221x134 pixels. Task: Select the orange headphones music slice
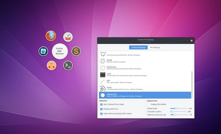coord(52,65)
